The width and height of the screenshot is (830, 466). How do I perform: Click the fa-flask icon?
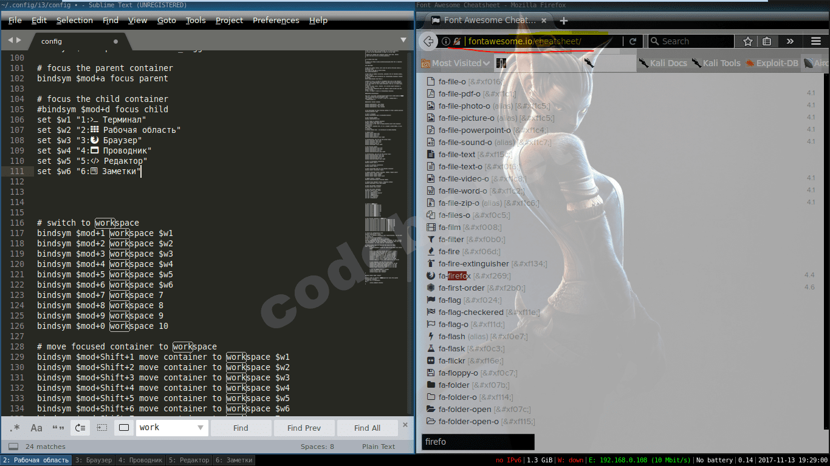[431, 349]
